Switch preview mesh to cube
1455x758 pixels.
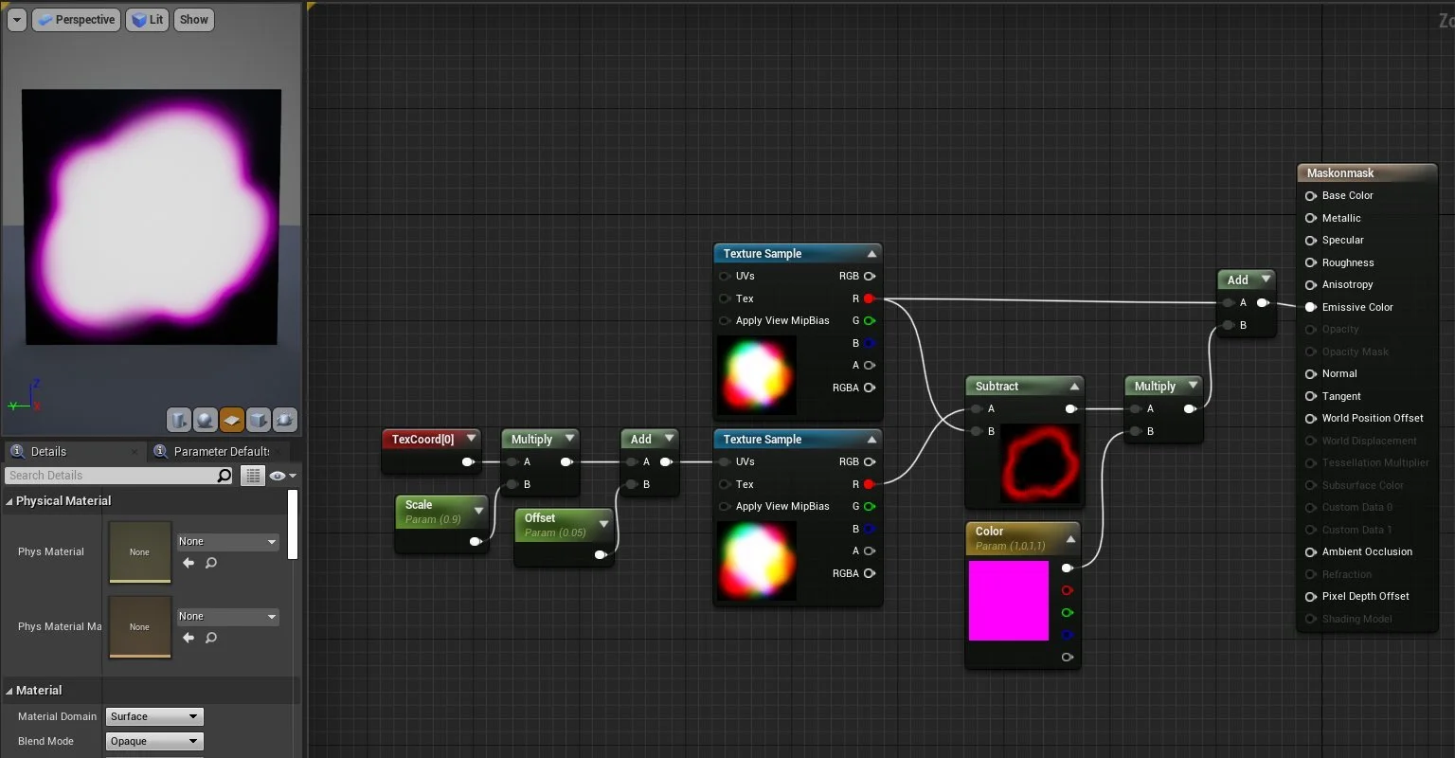tap(259, 420)
